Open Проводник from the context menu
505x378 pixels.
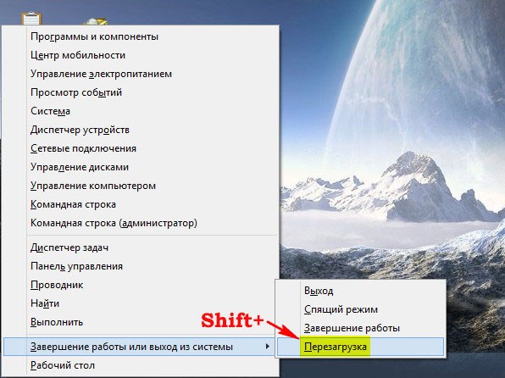(141, 285)
